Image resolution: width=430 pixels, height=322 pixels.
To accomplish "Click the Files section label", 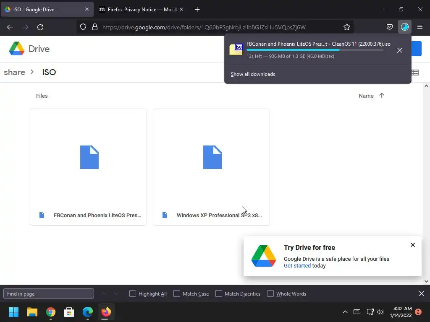I will 42,96.
